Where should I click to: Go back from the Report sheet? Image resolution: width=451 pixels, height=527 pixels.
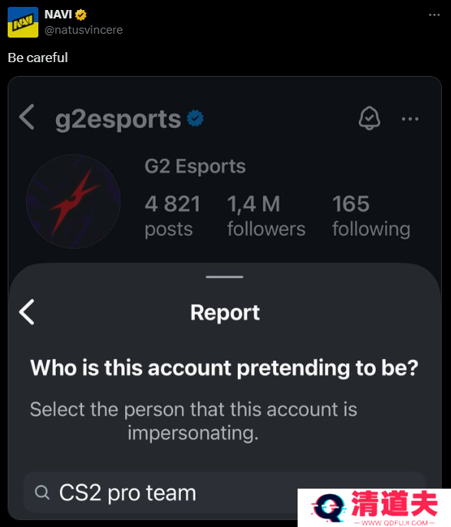click(x=27, y=312)
